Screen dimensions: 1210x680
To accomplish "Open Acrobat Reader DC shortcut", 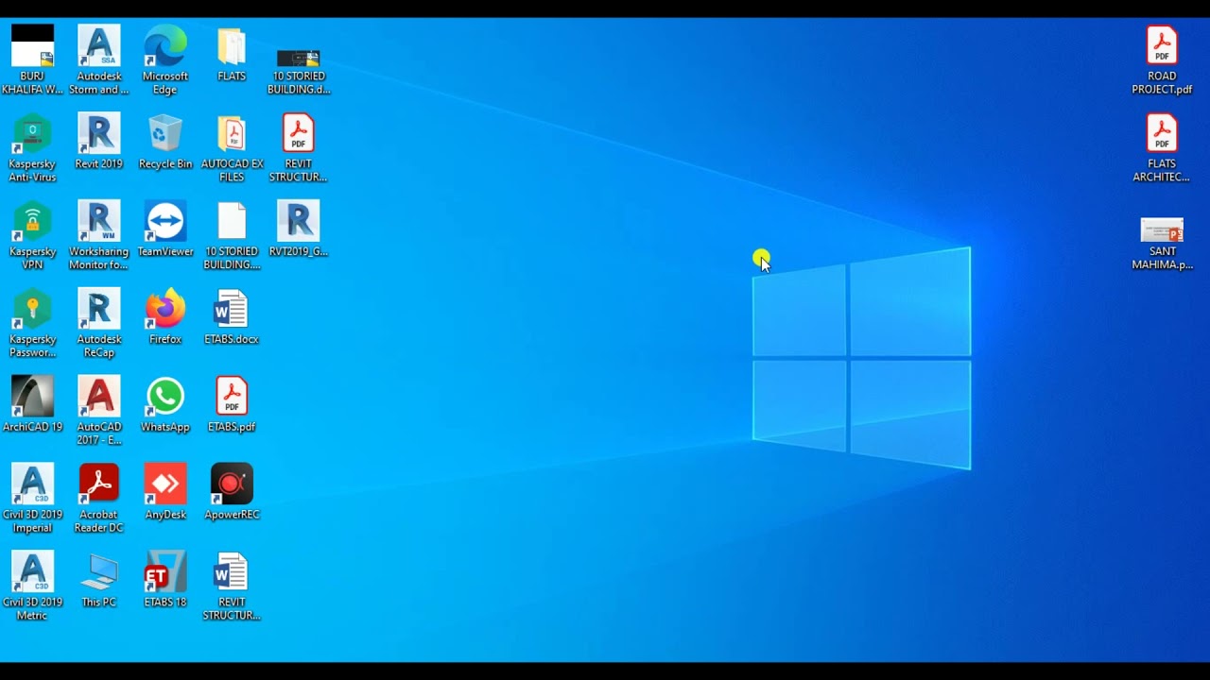I will 98,499.
